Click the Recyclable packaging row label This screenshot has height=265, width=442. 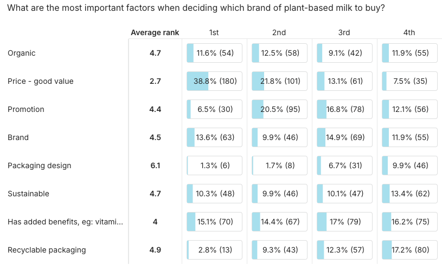pyautogui.click(x=47, y=250)
